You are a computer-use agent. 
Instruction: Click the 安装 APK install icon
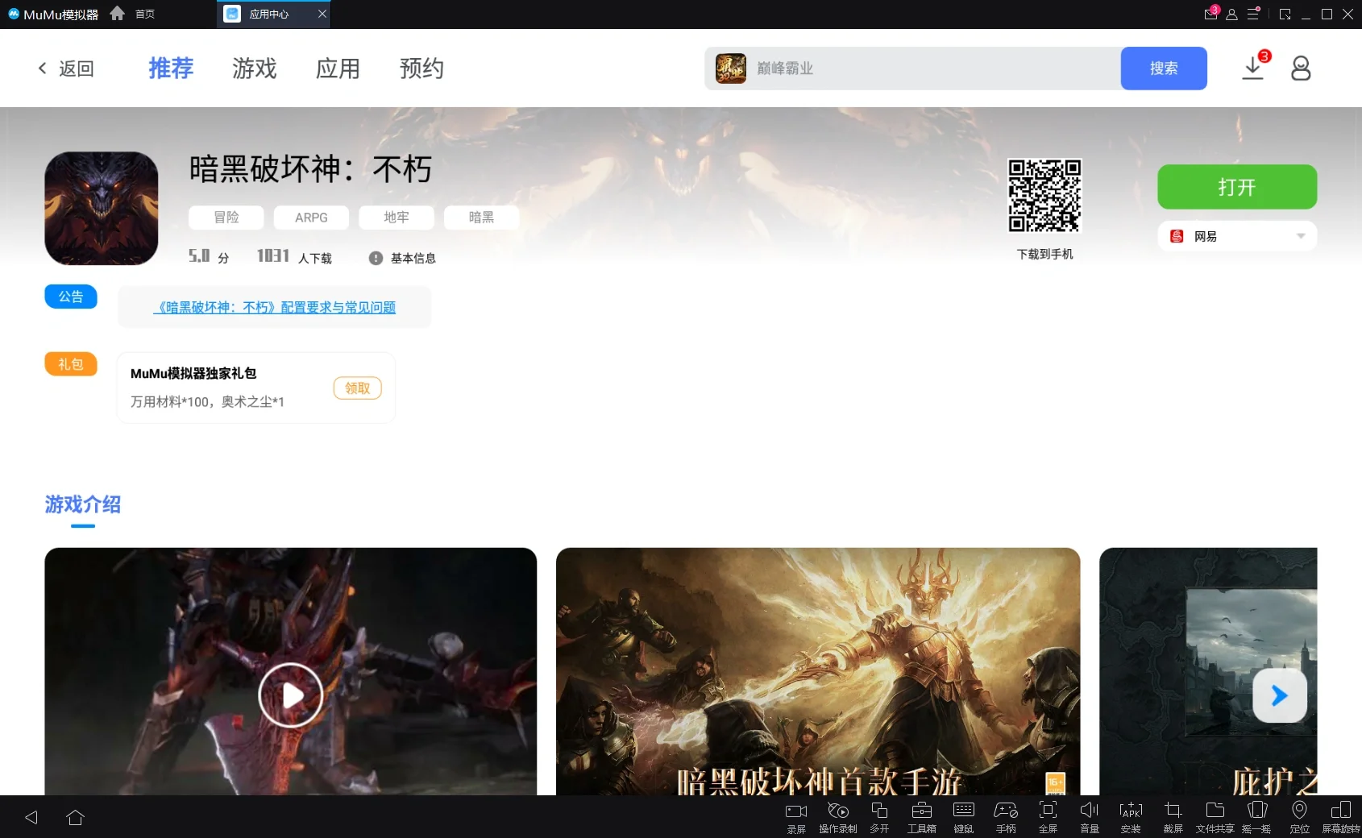[x=1131, y=816]
